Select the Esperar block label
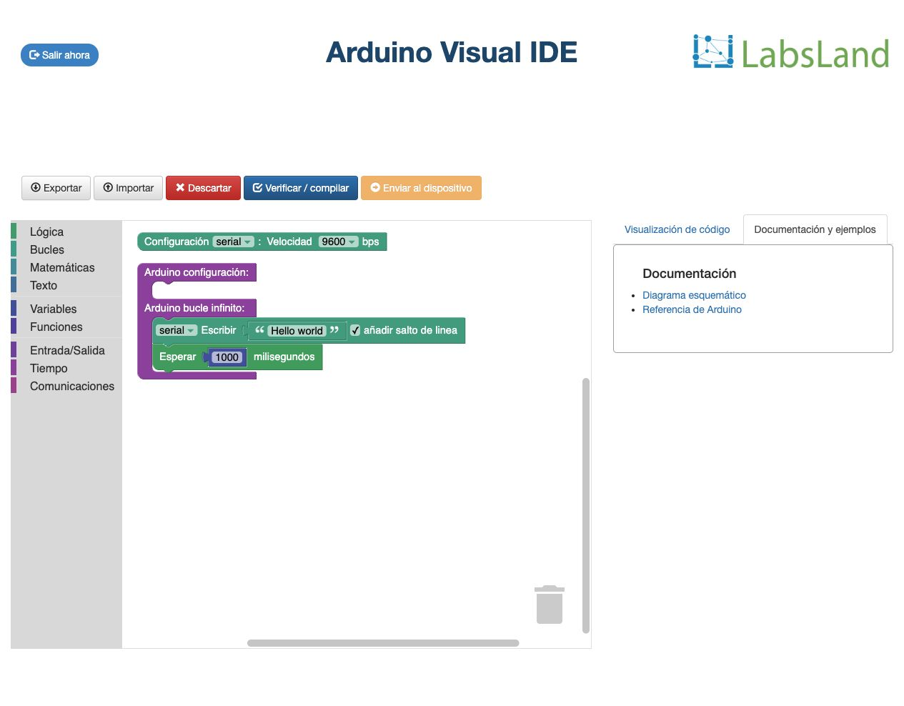Viewport: 904px width, 706px height. tap(177, 357)
